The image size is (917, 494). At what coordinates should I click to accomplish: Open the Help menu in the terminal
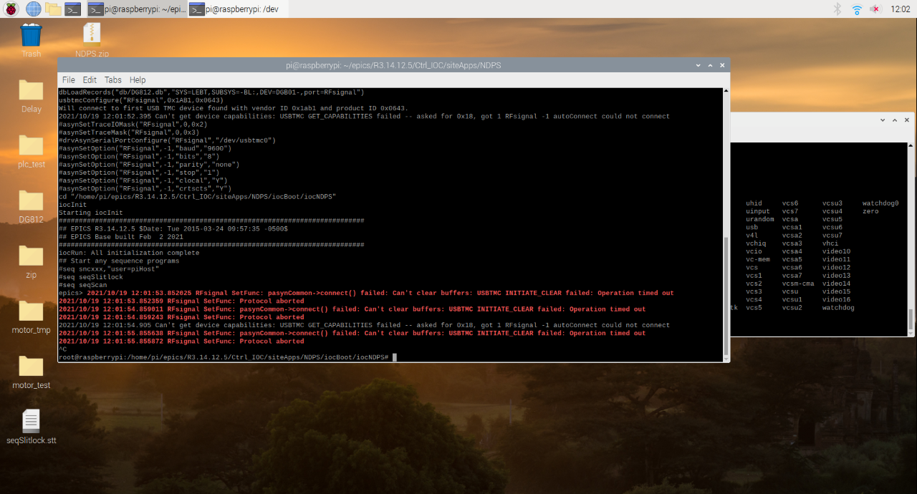(138, 80)
